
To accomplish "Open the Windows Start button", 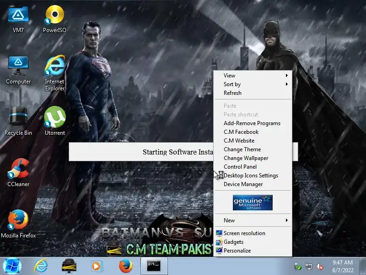I will click(x=12, y=266).
